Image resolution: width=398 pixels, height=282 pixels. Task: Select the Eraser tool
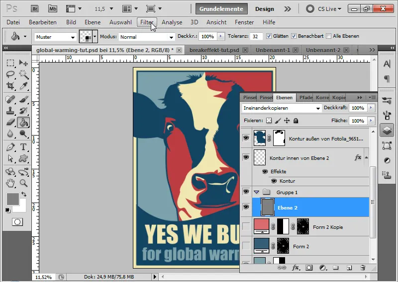(x=10, y=122)
